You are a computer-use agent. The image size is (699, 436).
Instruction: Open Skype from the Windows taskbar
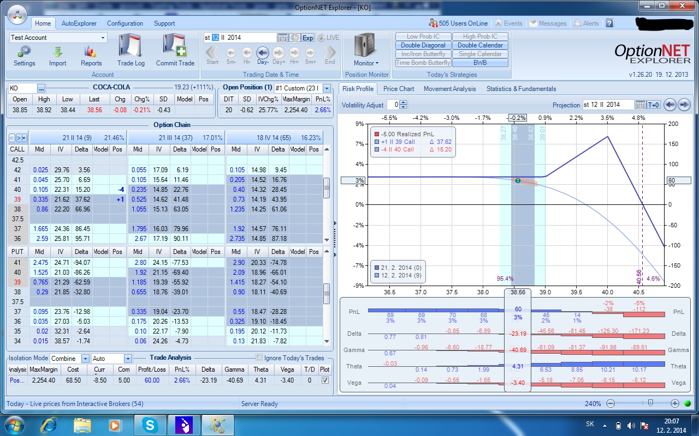coord(149,425)
